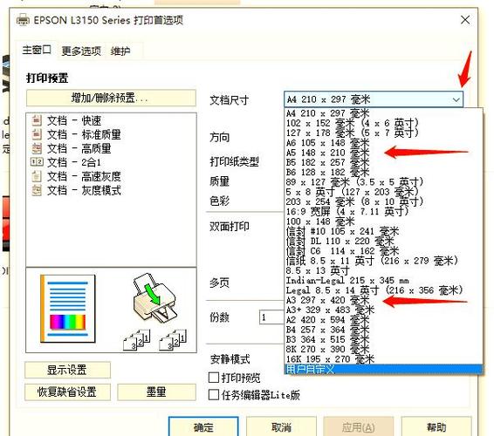Click the left collated pages icon
494x436 pixels.
point(137,340)
